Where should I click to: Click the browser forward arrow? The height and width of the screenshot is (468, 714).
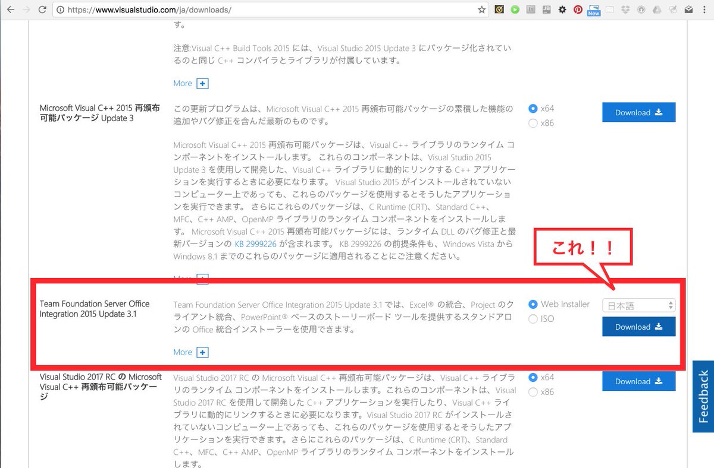tap(26, 10)
